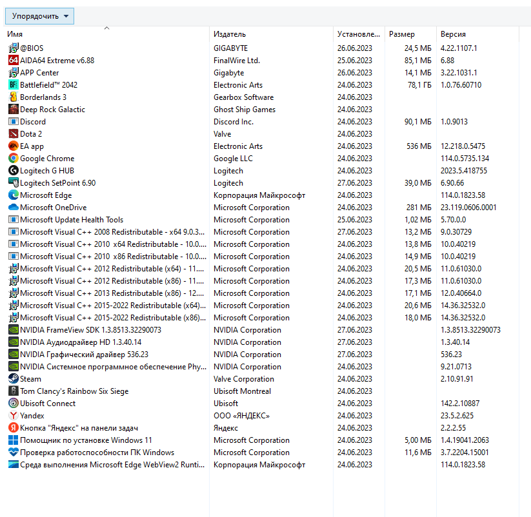Select the Rainbow Six Siege icon
This screenshot has height=517, width=531.
click(x=13, y=391)
